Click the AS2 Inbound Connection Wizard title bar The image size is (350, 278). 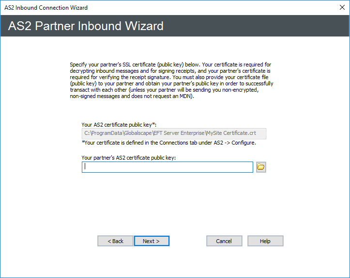coord(145,8)
